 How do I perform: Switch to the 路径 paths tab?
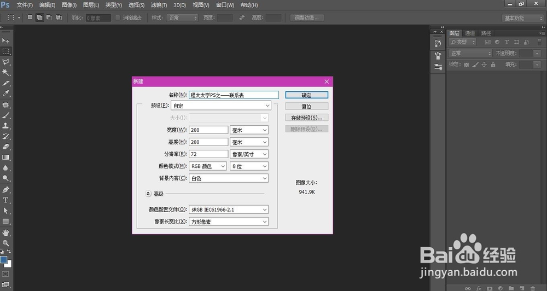point(486,33)
